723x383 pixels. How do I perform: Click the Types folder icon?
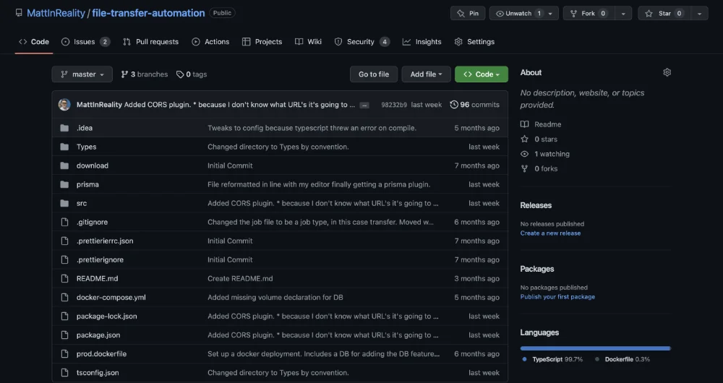[64, 147]
